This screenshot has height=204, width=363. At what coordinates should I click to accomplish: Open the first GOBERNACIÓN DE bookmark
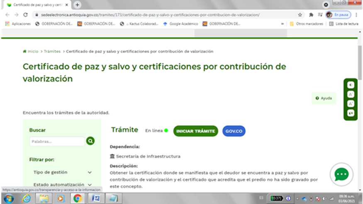click(54, 24)
